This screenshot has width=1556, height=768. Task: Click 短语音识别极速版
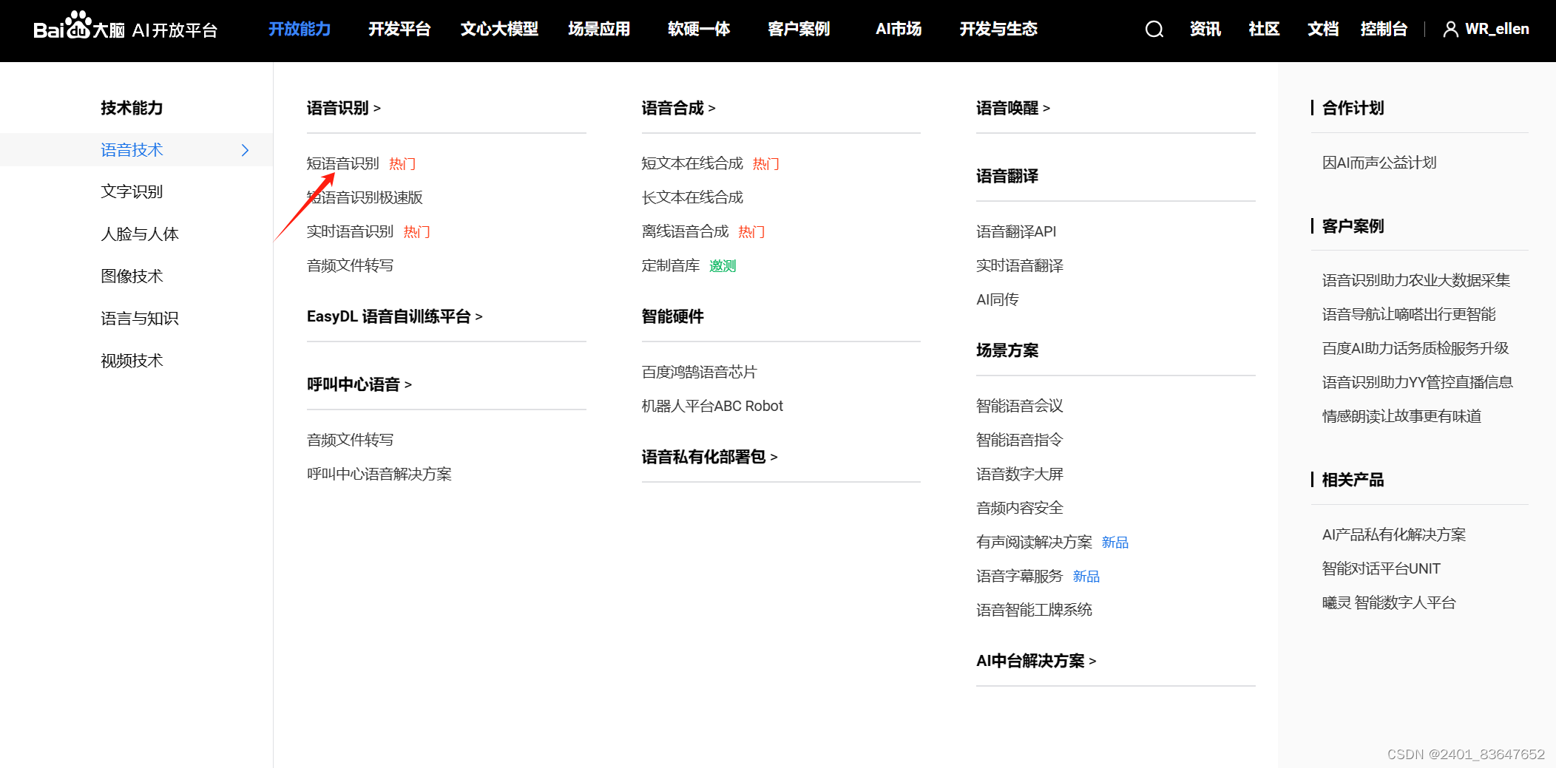[365, 197]
